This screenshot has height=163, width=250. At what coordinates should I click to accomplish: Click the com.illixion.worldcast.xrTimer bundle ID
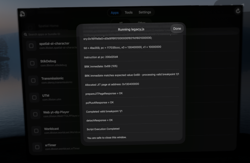point(62,149)
